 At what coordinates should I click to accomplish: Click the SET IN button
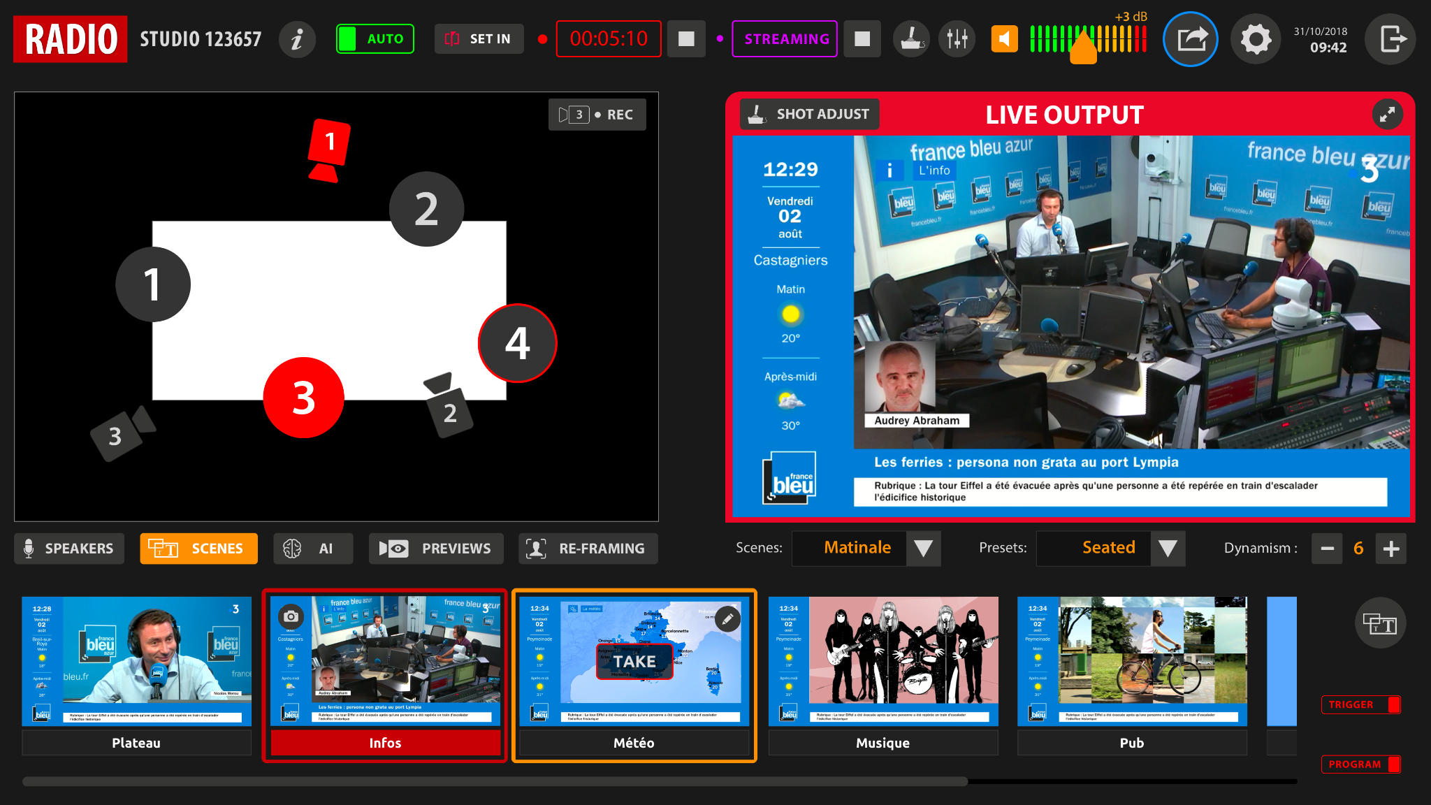click(x=479, y=39)
